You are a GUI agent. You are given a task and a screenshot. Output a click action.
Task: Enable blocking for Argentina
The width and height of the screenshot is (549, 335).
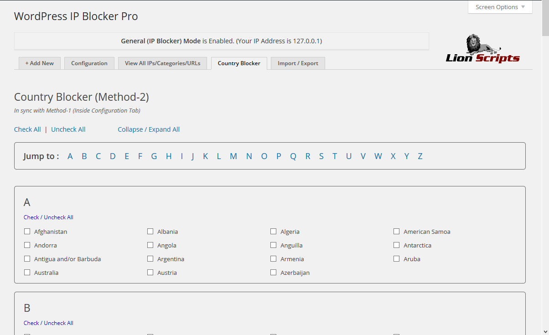[x=150, y=259]
